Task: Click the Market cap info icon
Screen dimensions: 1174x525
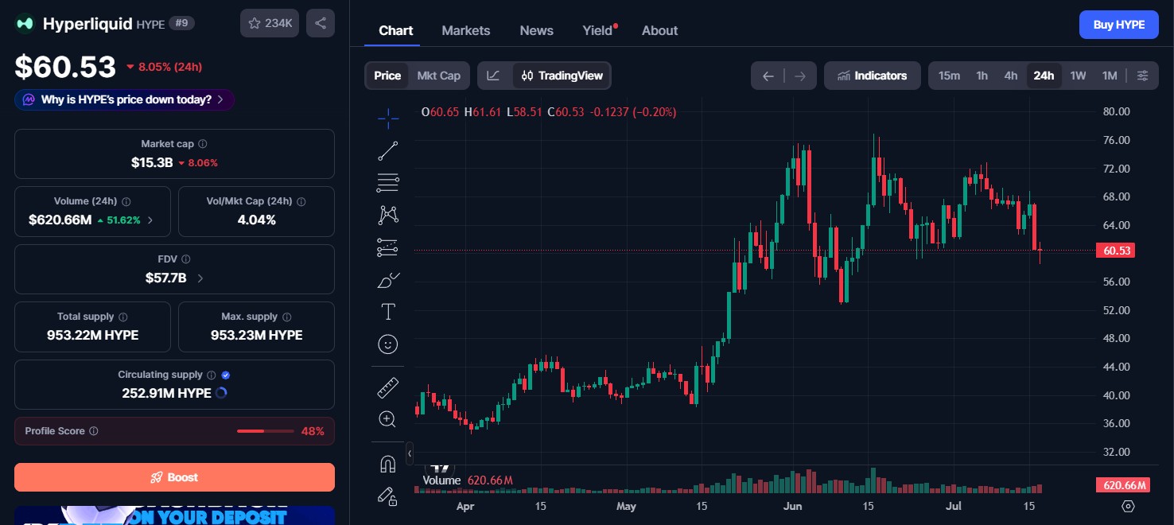Action: click(x=202, y=144)
